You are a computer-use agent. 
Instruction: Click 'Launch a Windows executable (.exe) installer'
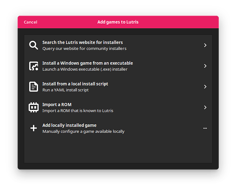85,70
